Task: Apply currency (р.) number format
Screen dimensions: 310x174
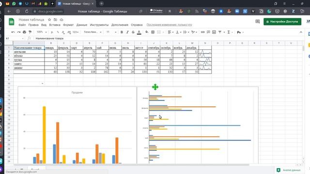Action: click(x=52, y=32)
